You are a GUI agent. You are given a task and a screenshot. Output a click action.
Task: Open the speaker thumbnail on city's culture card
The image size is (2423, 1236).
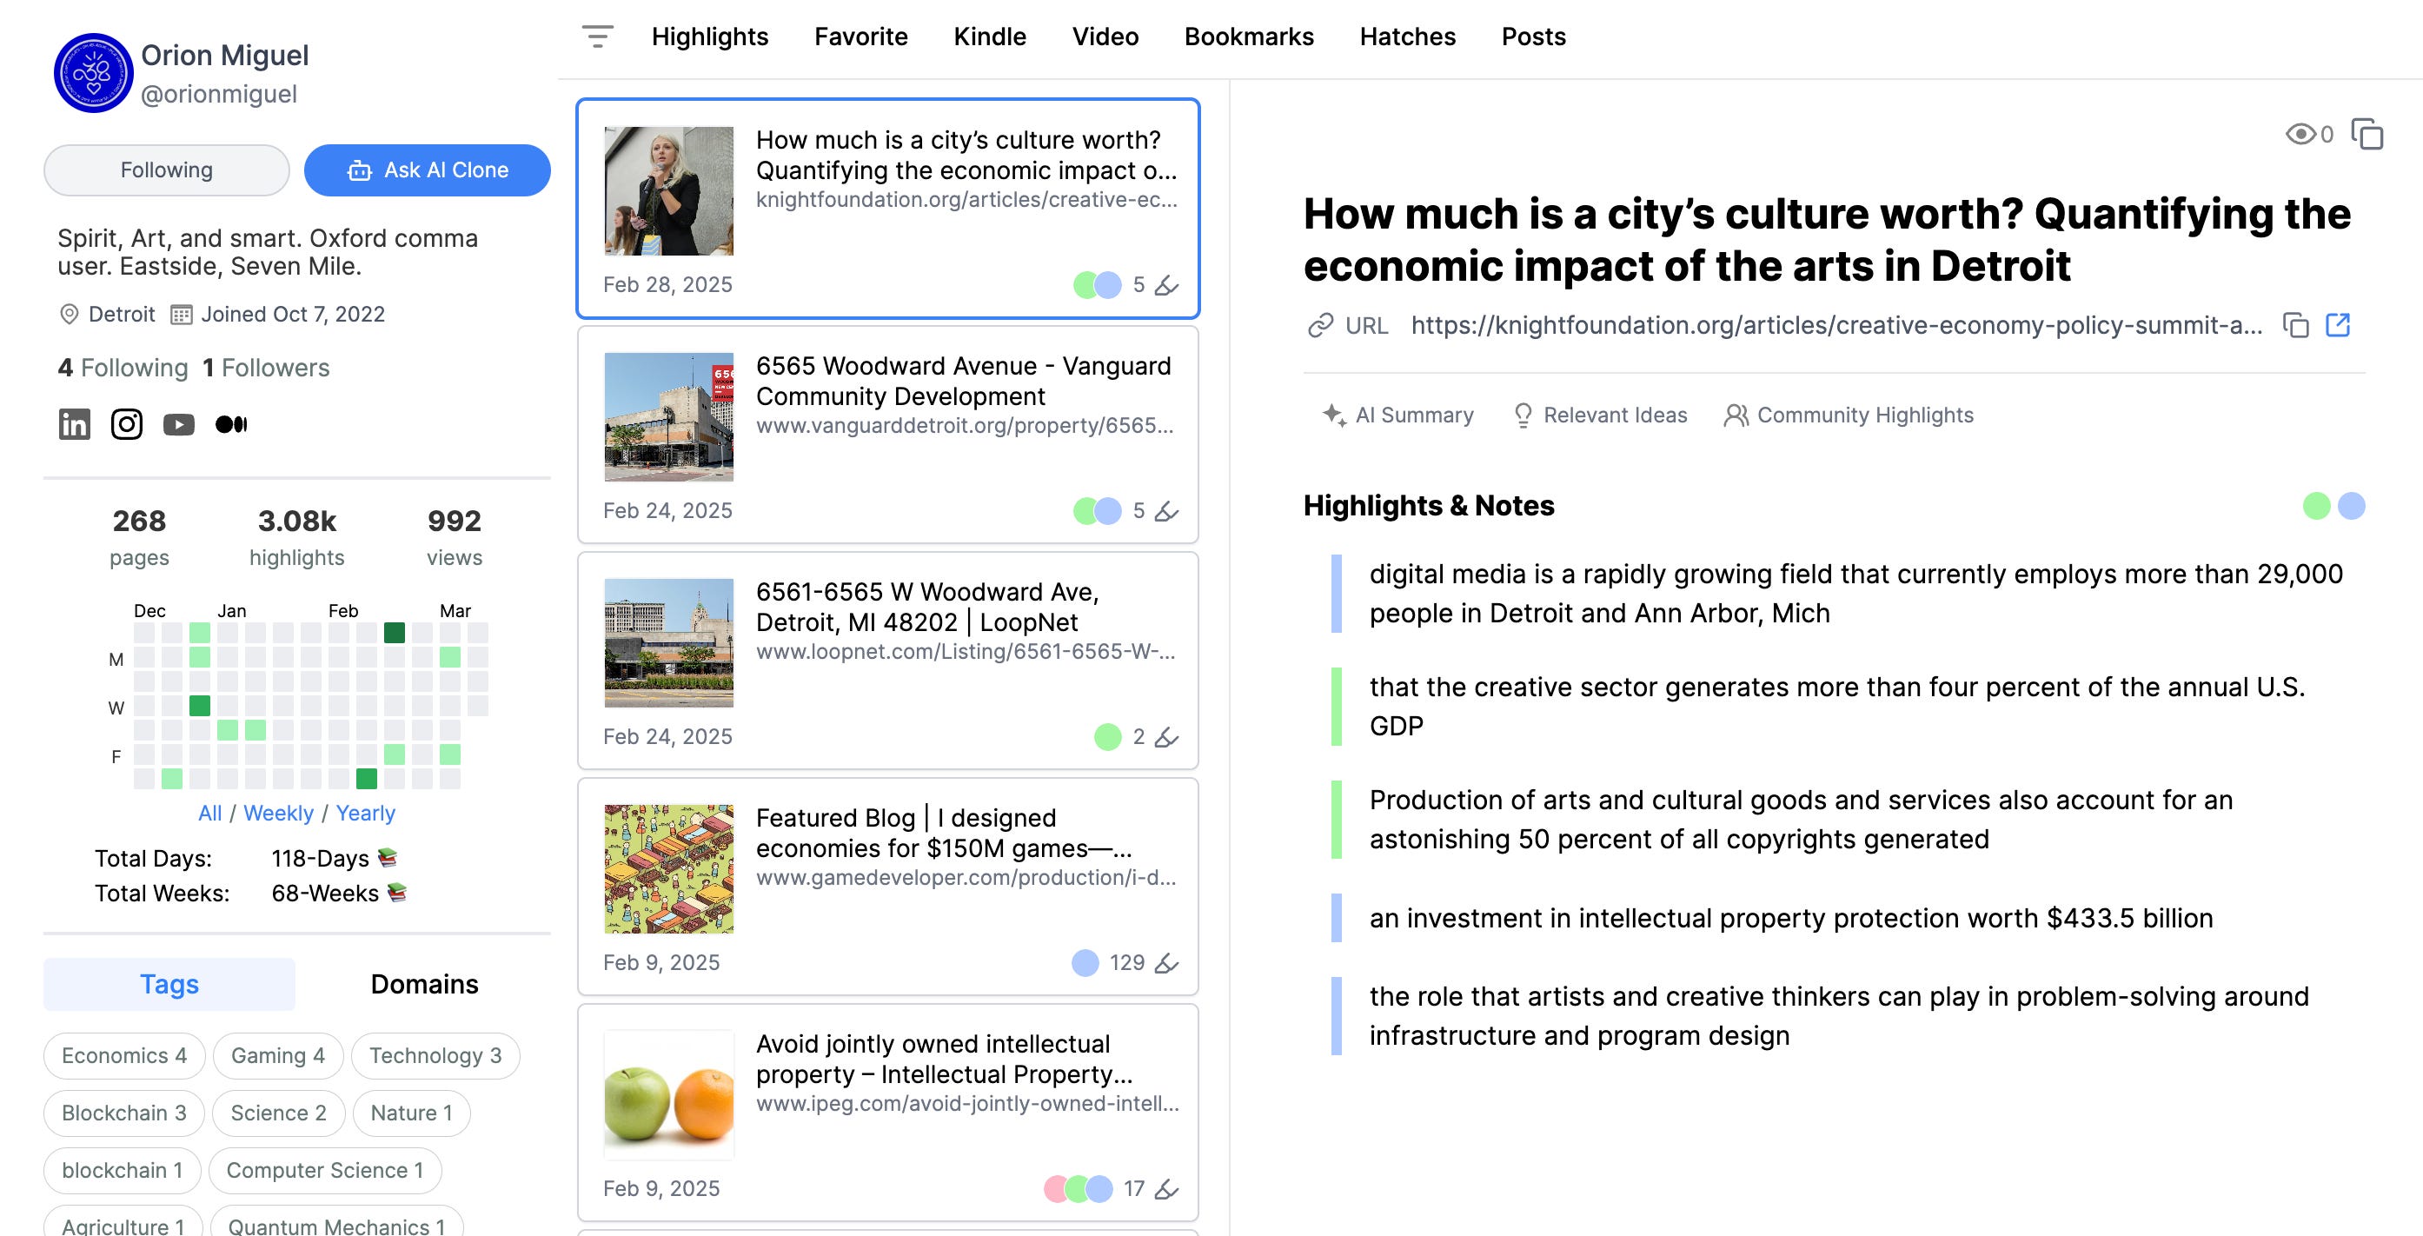pos(669,191)
